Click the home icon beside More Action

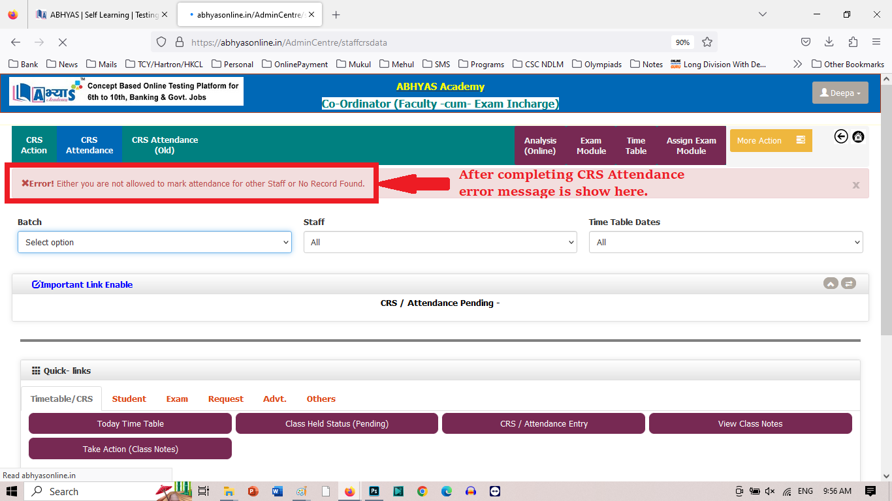click(x=858, y=136)
